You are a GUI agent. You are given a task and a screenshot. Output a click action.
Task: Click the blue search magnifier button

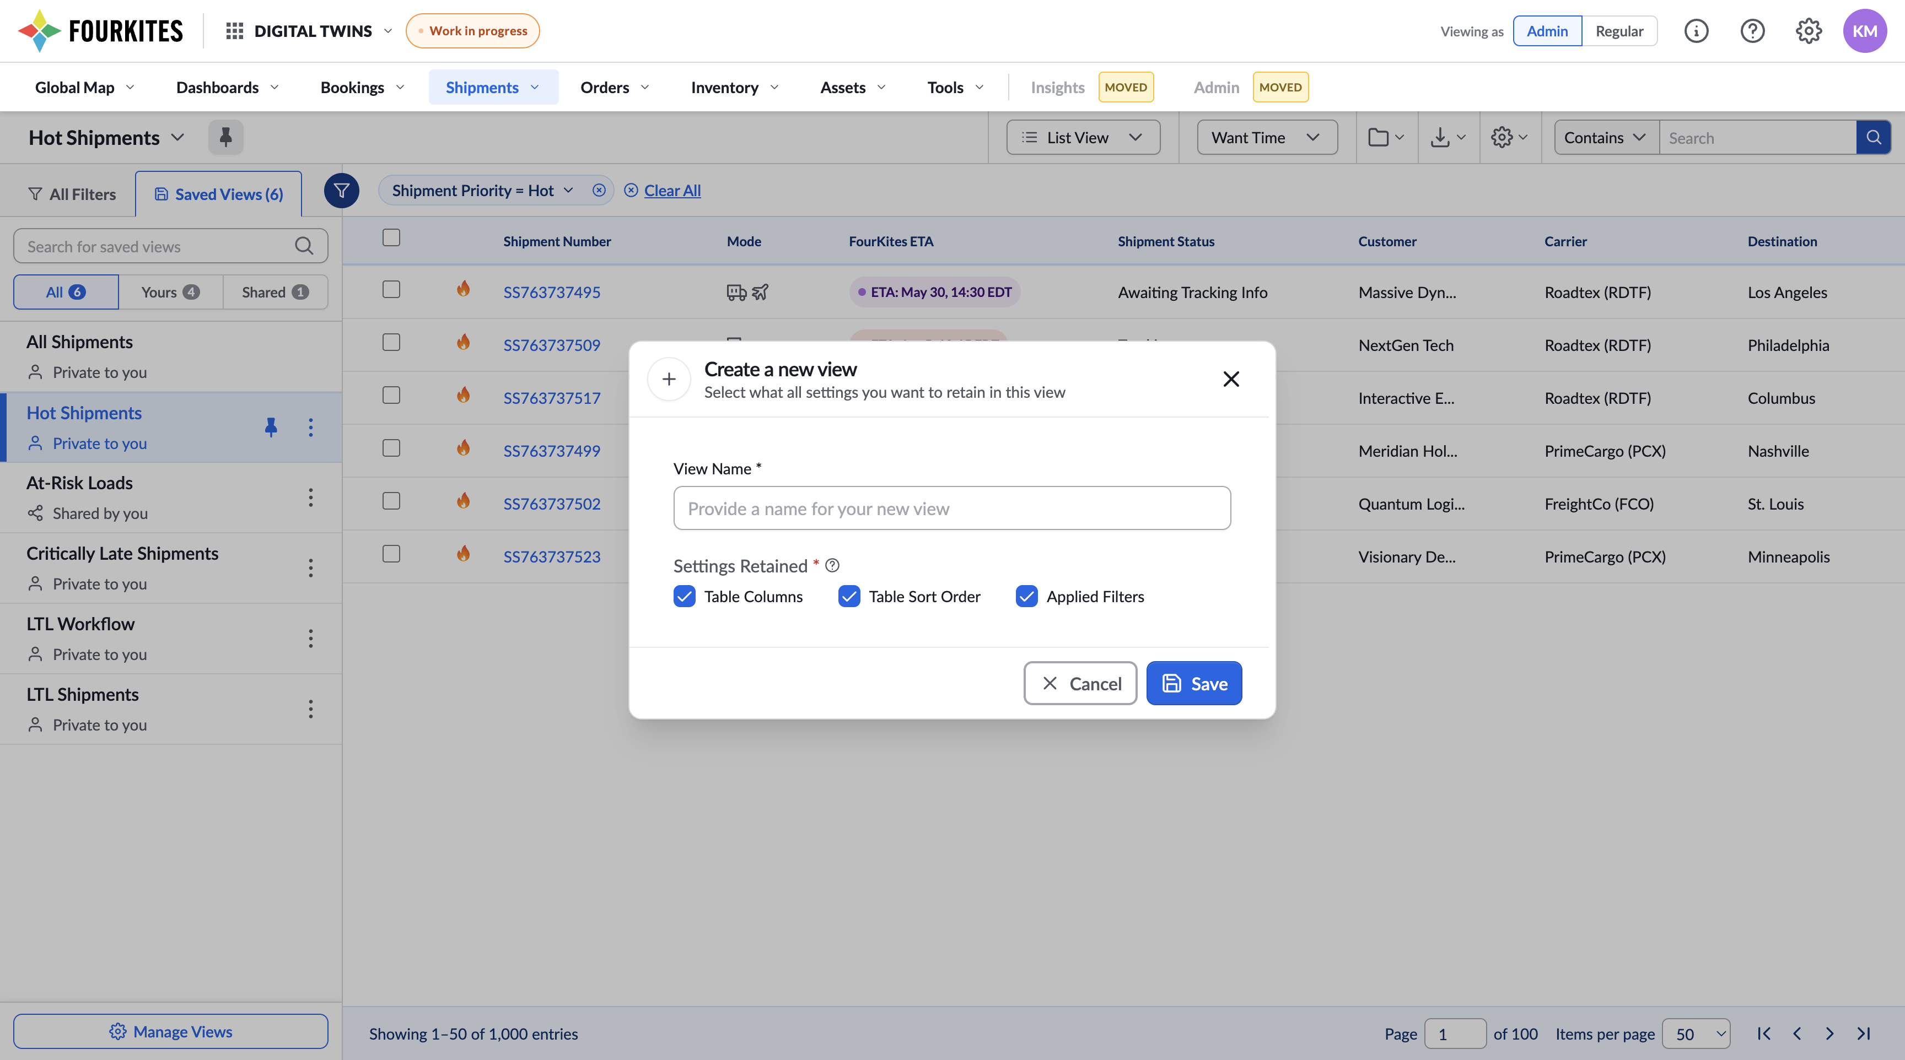tap(1873, 138)
